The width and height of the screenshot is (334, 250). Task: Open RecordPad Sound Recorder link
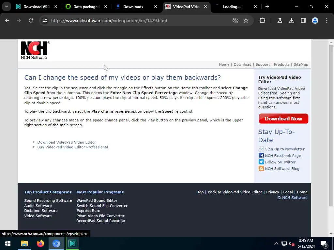click(101, 221)
